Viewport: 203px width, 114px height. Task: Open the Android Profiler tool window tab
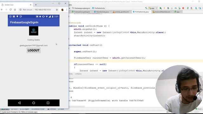pyautogui.click(x=38, y=109)
